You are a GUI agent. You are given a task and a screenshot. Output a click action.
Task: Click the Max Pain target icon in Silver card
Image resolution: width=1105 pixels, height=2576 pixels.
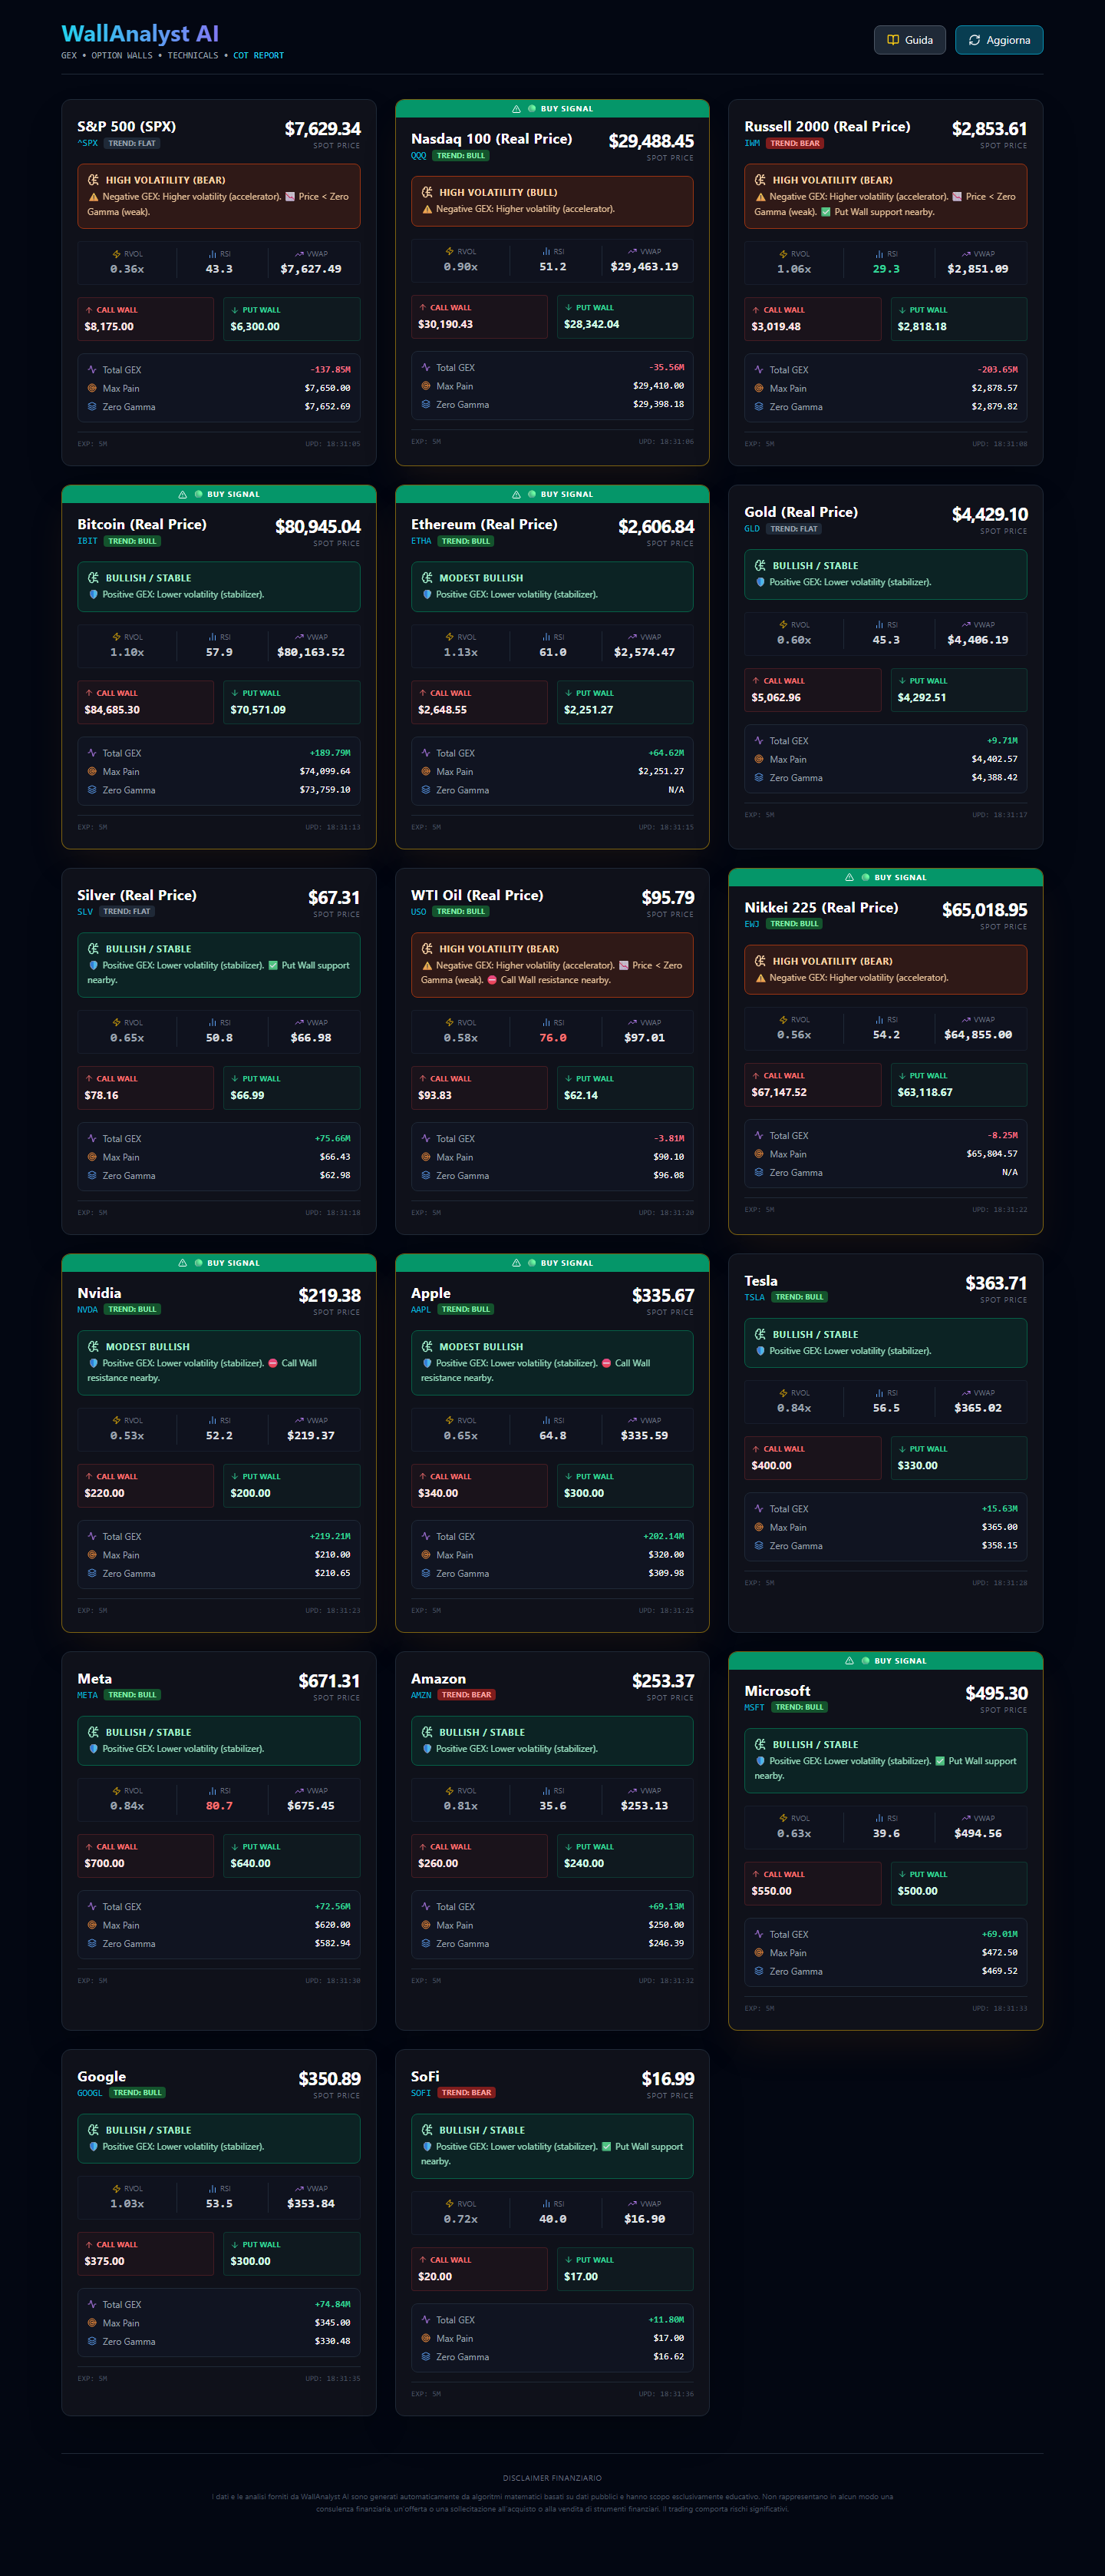[x=92, y=1157]
